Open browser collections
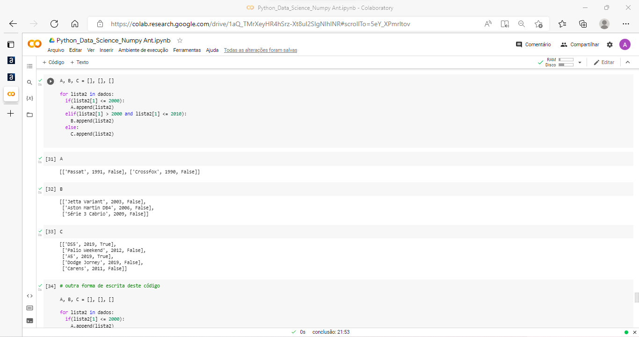Image resolution: width=639 pixels, height=337 pixels. [x=583, y=24]
